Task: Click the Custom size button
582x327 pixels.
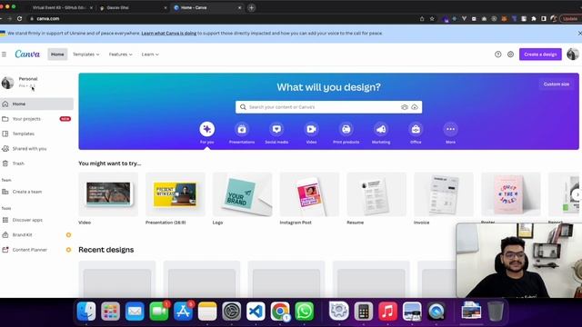Action: 556,84
